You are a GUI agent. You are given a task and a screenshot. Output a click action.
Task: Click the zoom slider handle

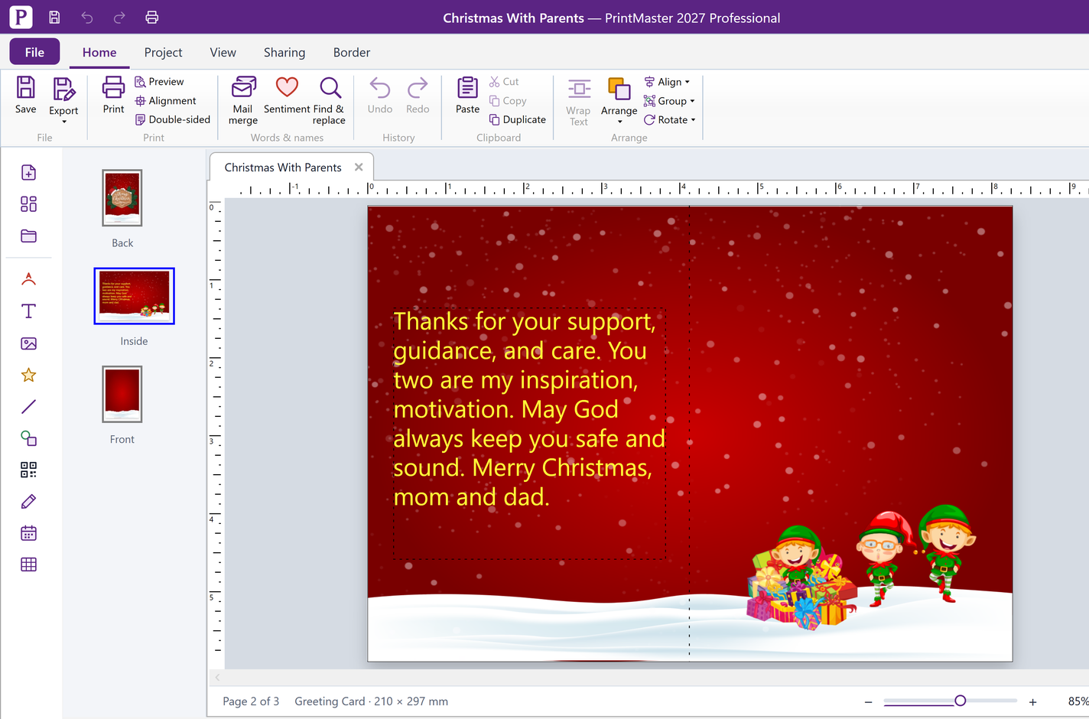click(961, 701)
